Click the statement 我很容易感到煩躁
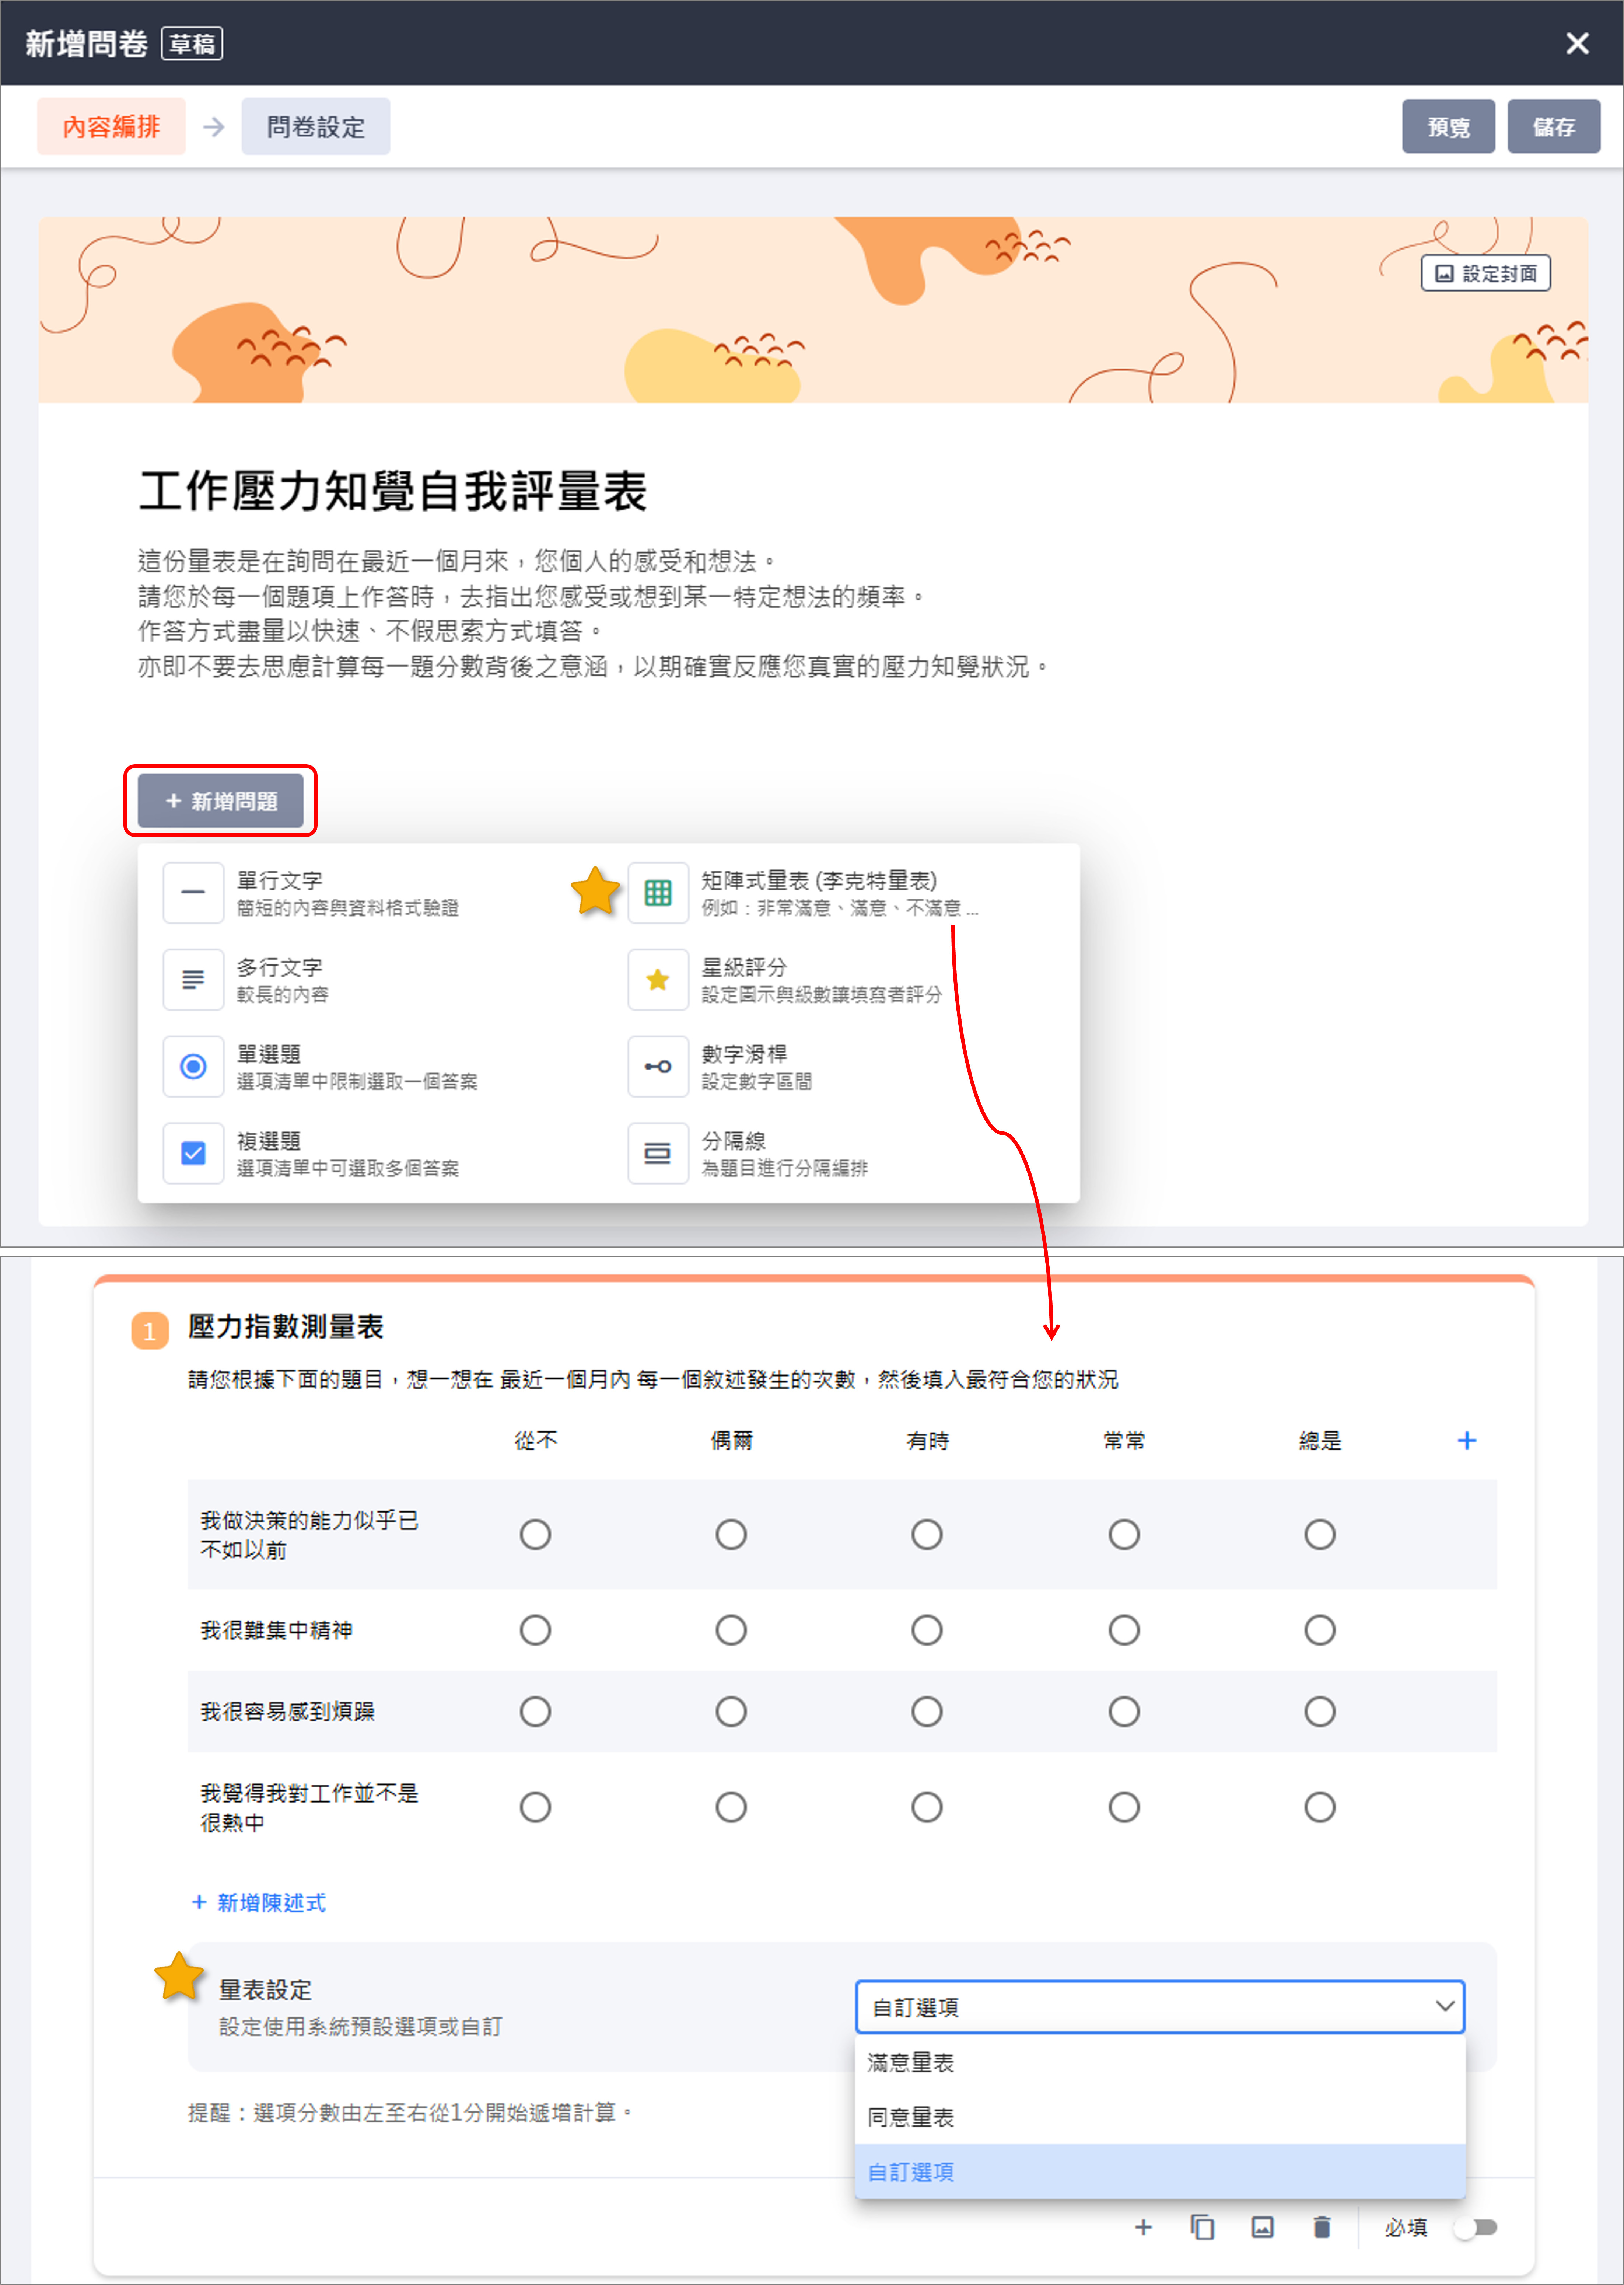The height and width of the screenshot is (2285, 1624). [288, 1712]
